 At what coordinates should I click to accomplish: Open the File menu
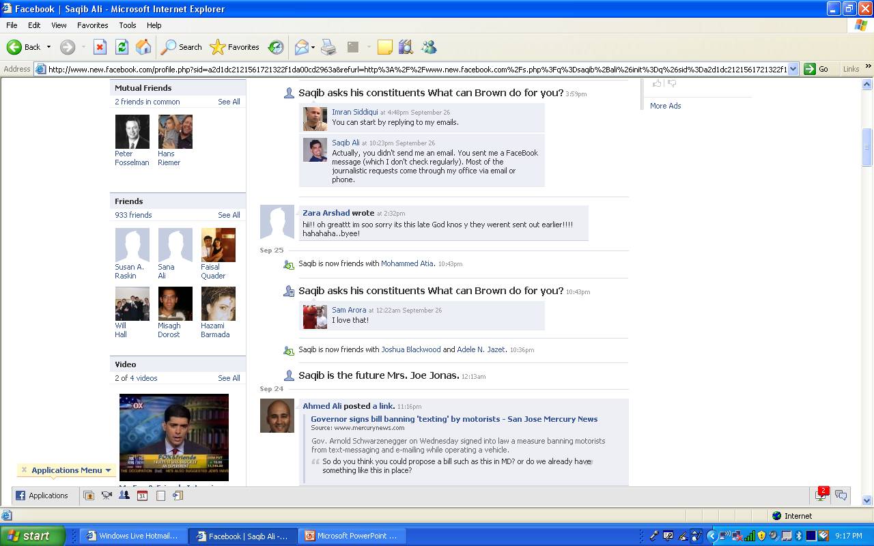(x=12, y=25)
